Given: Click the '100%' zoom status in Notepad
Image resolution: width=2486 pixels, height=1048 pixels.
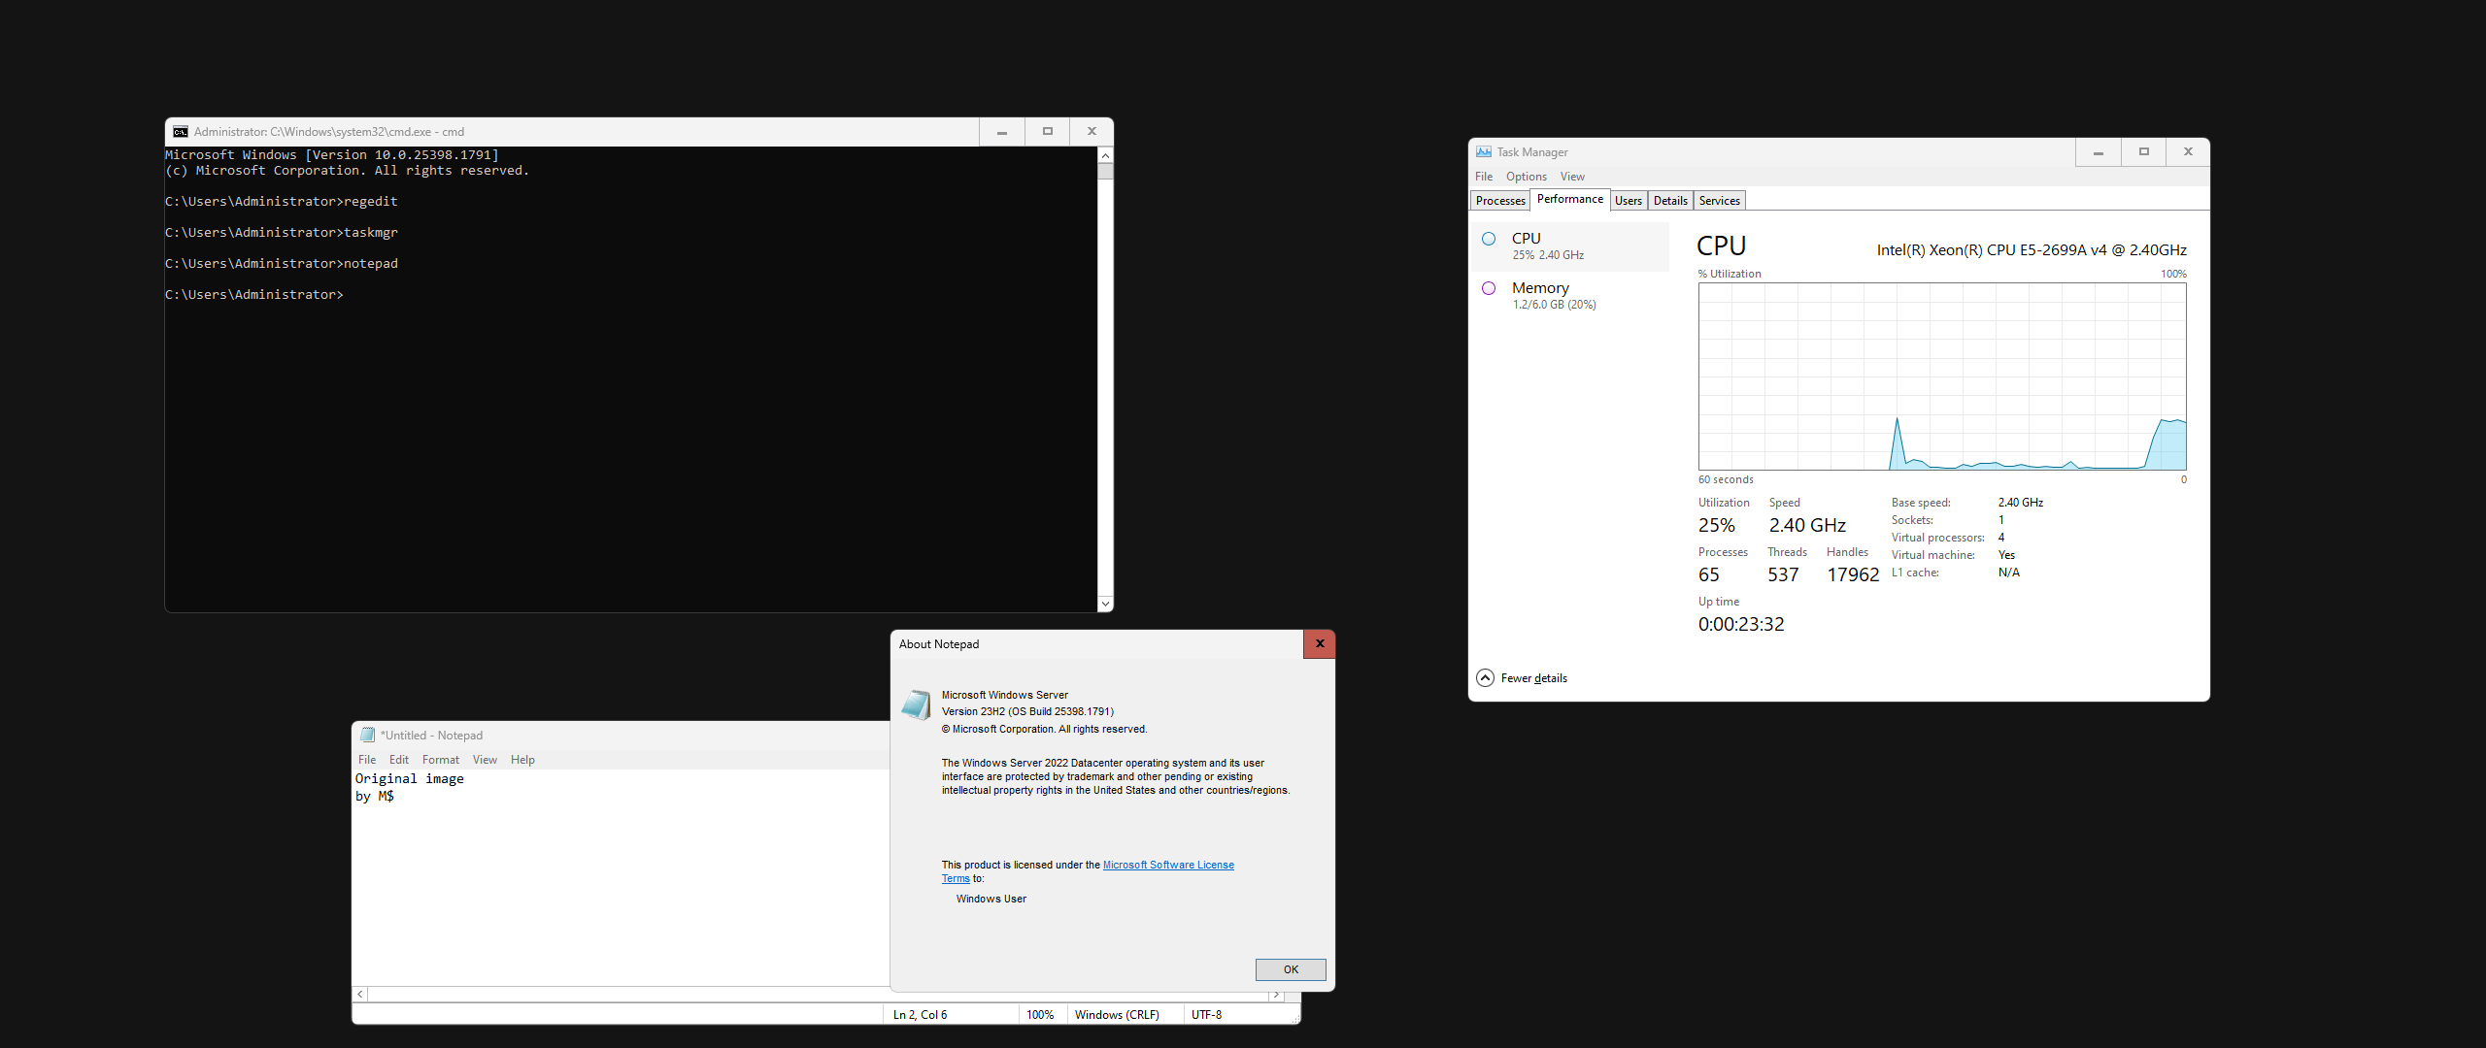Looking at the screenshot, I should 1040,1015.
